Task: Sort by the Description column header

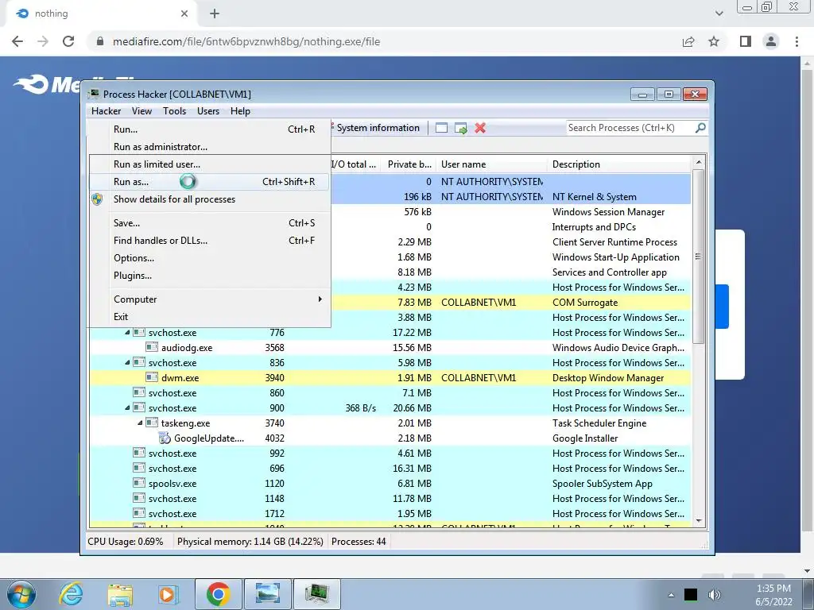Action: [618, 164]
